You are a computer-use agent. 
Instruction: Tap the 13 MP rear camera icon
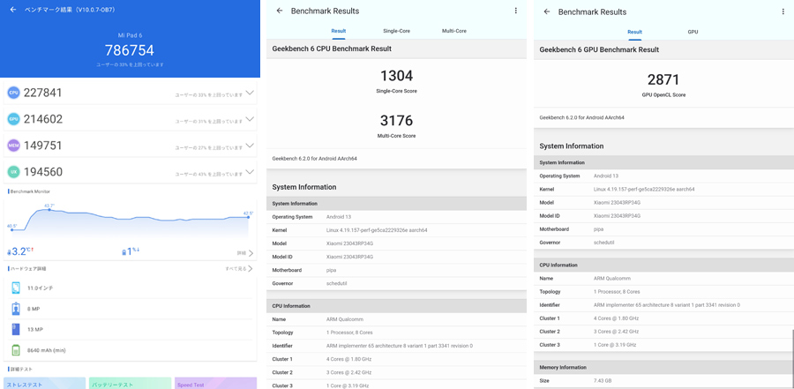16,329
